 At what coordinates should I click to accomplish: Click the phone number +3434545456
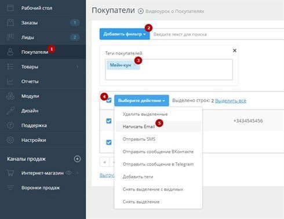[248, 121]
